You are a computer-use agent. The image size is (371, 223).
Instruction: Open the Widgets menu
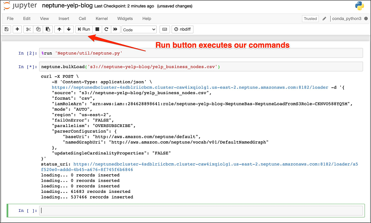click(125, 19)
